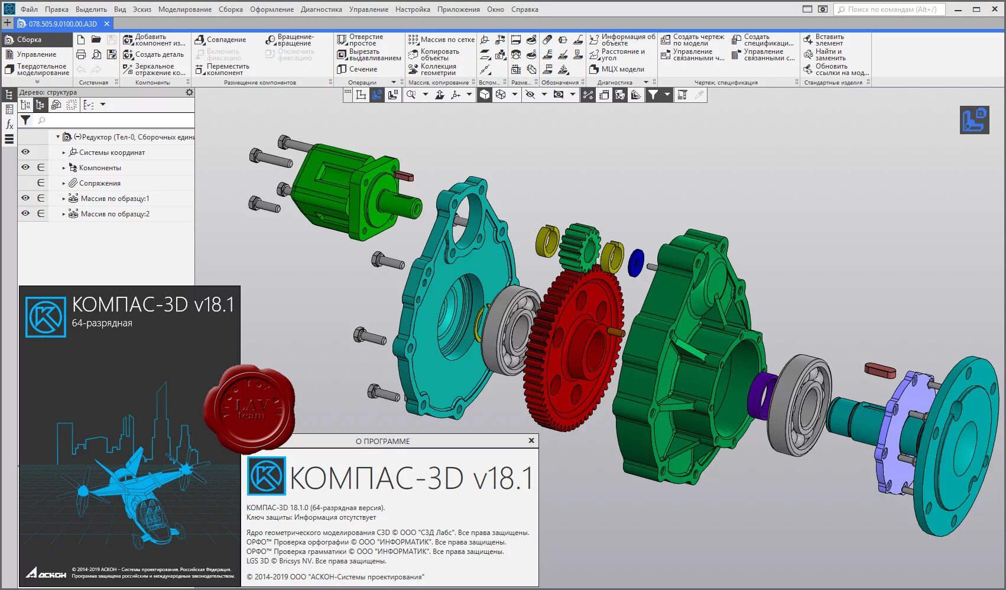Select the Управление toolbar set
Viewport: 1006px width, 590px height.
pyautogui.click(x=37, y=54)
